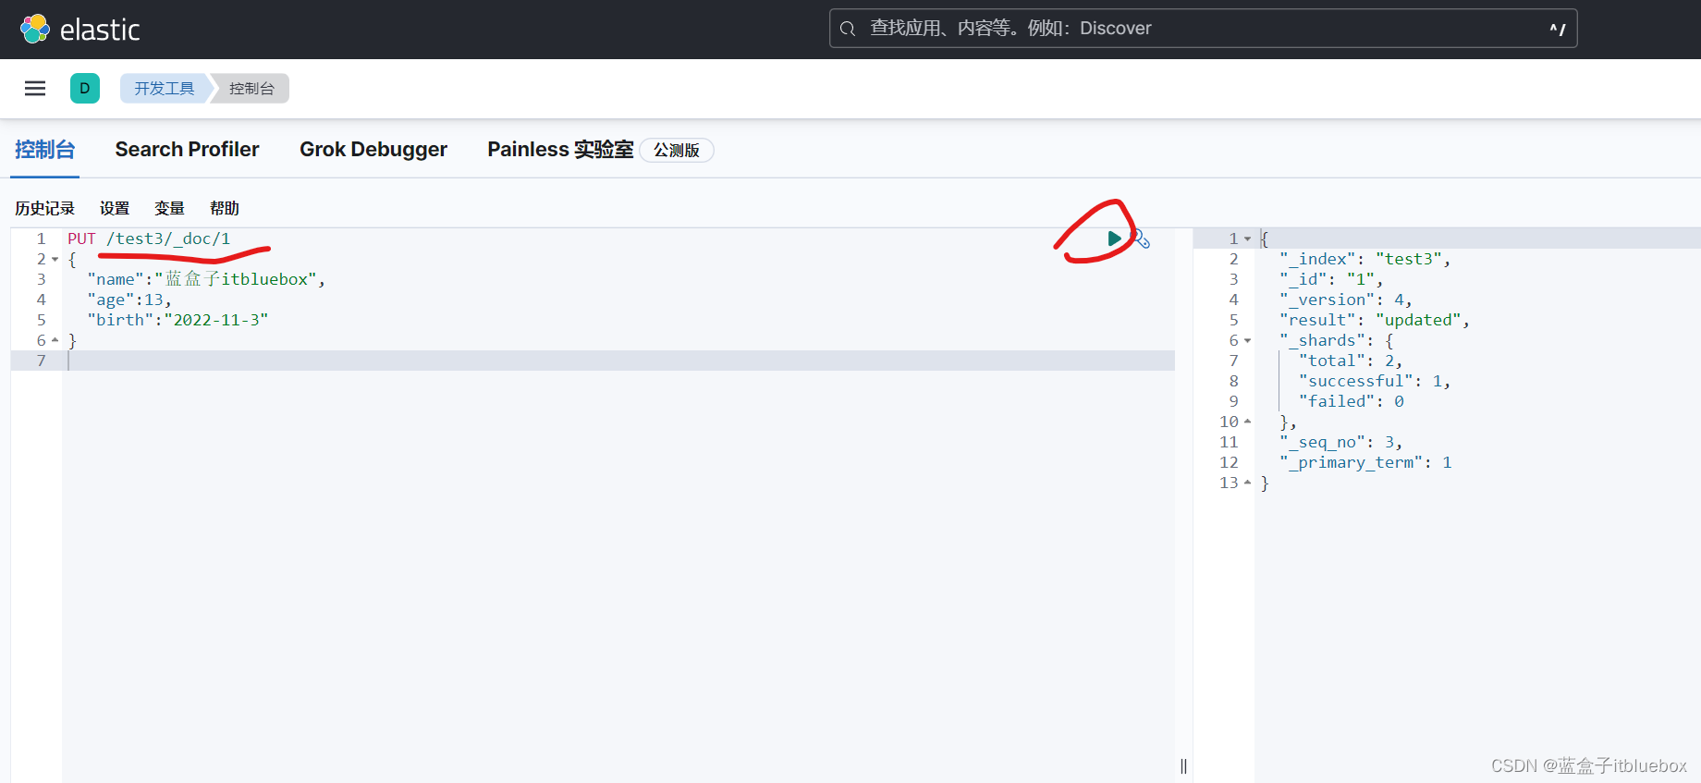The height and width of the screenshot is (783, 1701).
Task: Click the Elastic logo
Action: click(x=80, y=30)
